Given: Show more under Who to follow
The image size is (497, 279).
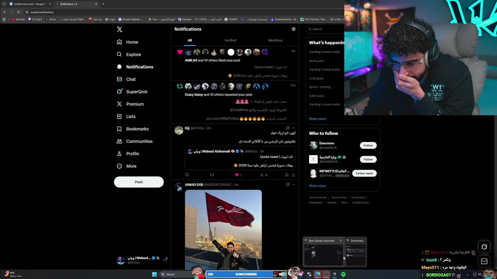Looking at the screenshot, I should coord(317,186).
